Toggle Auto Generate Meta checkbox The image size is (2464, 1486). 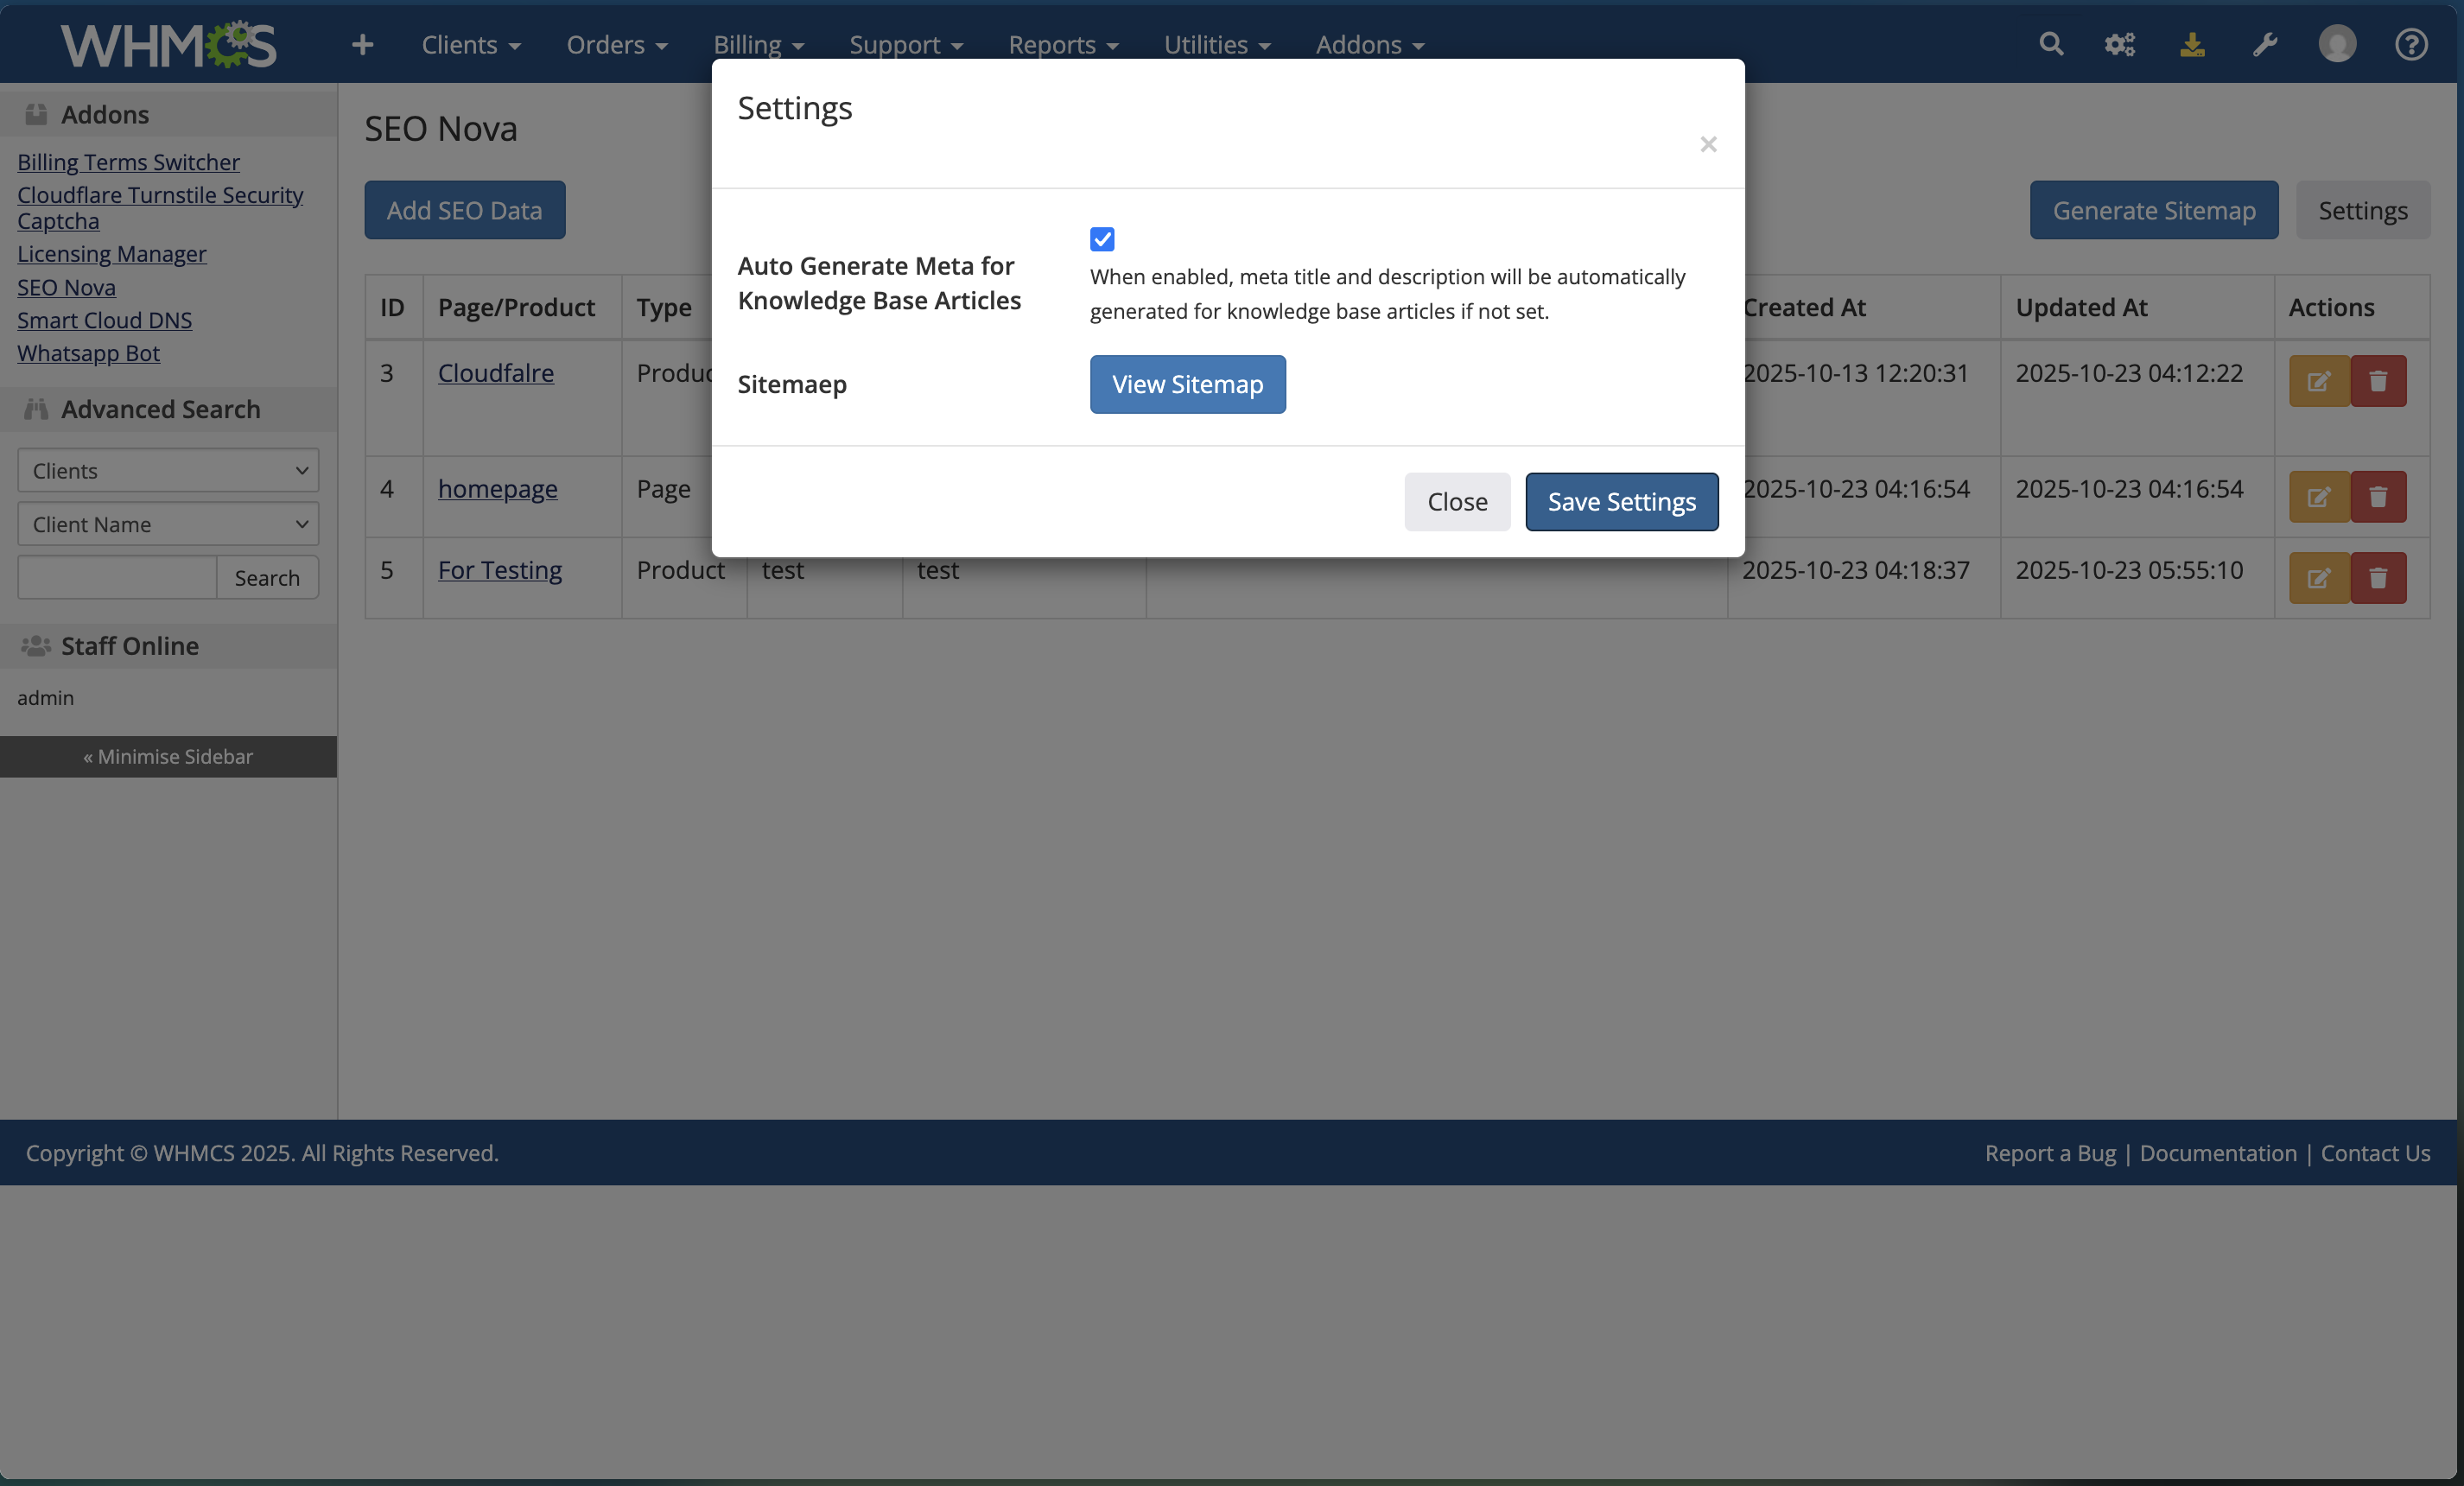(1102, 239)
